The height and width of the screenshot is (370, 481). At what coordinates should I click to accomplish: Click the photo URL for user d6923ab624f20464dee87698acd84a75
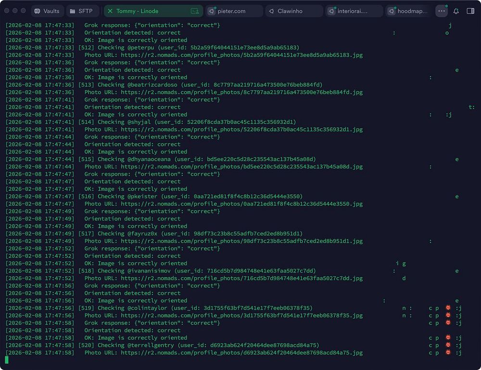242,353
